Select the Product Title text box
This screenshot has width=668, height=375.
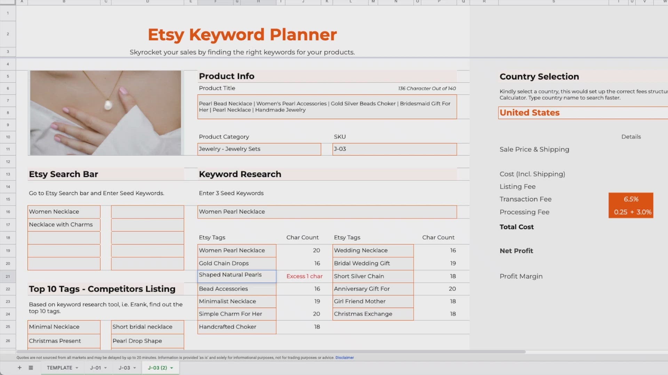(x=327, y=107)
